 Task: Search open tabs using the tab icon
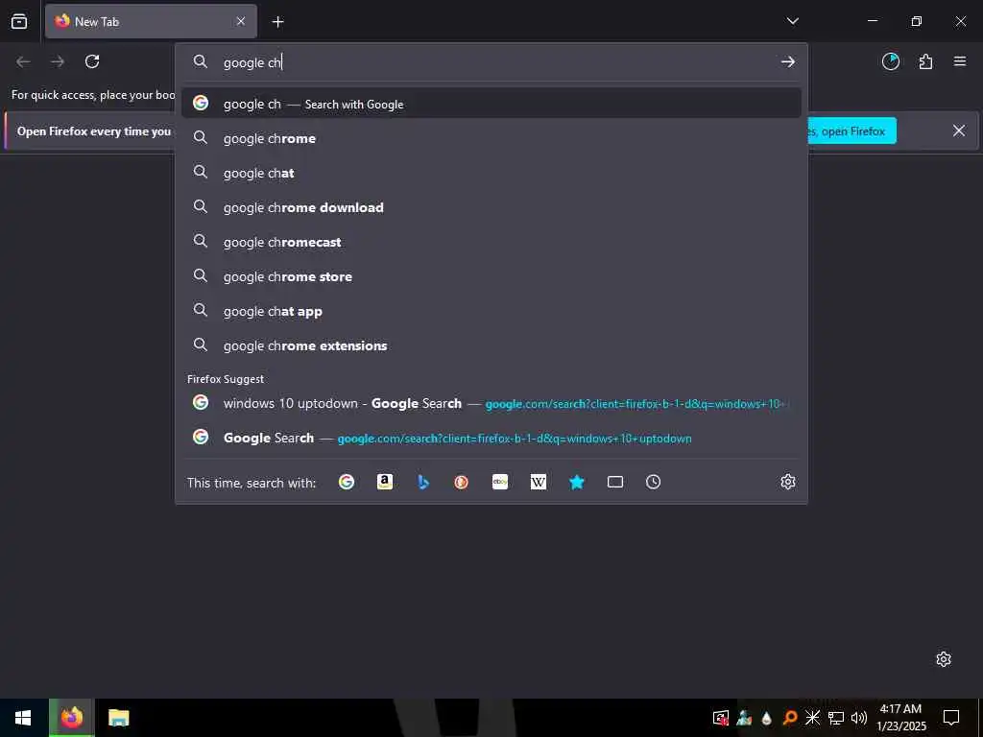(615, 482)
